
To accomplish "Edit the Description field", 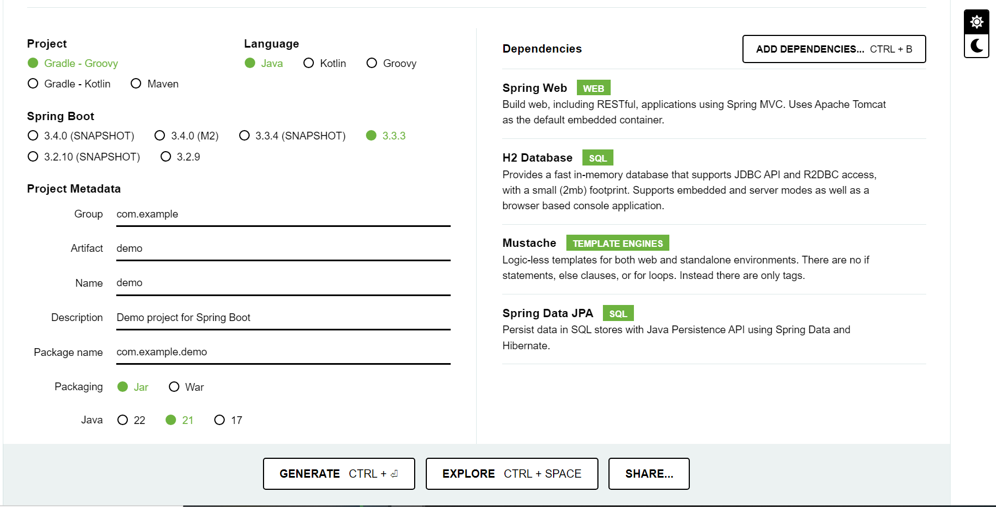I will pos(283,318).
